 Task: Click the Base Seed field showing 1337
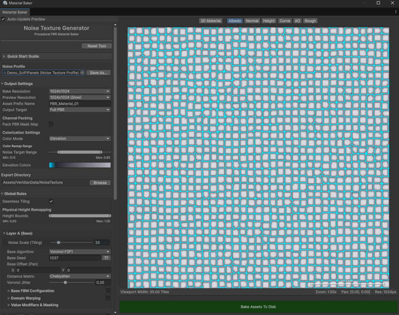pyautogui.click(x=75, y=258)
